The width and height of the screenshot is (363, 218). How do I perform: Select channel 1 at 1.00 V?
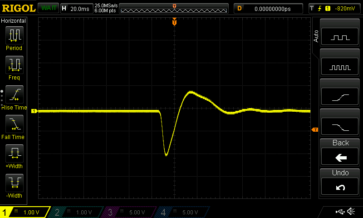(x=25, y=212)
